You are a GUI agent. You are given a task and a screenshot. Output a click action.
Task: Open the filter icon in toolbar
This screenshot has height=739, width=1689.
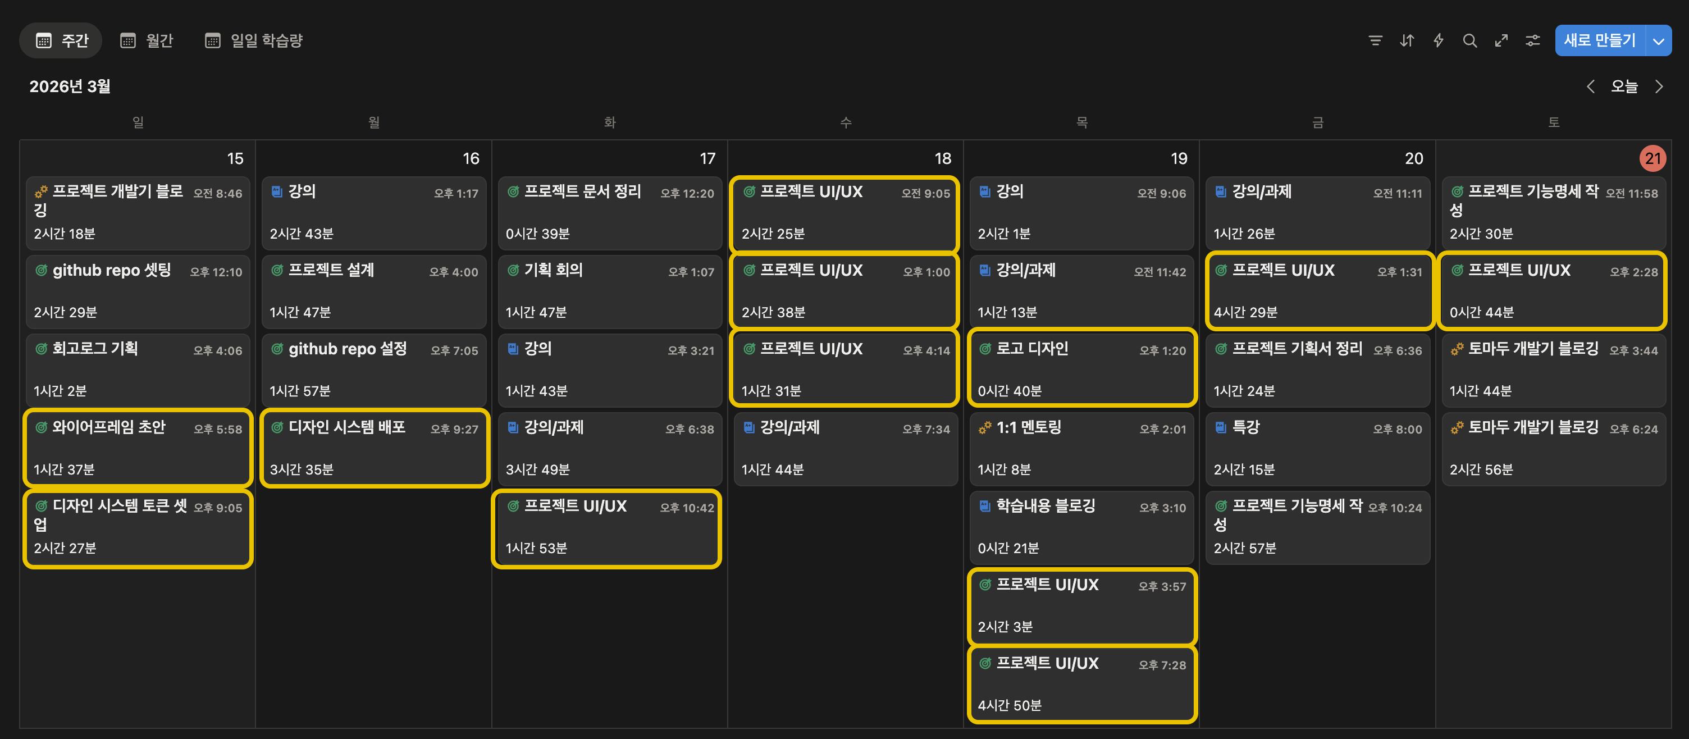[x=1375, y=40]
